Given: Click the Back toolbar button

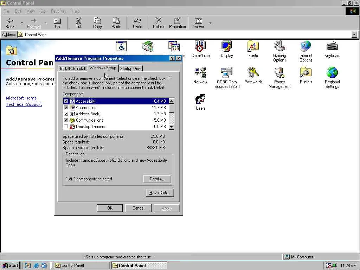Looking at the screenshot, I should (x=10, y=23).
